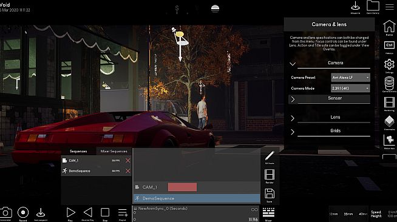Click the NewAnimSync_0 (Seconds) timeline header

click(x=163, y=209)
